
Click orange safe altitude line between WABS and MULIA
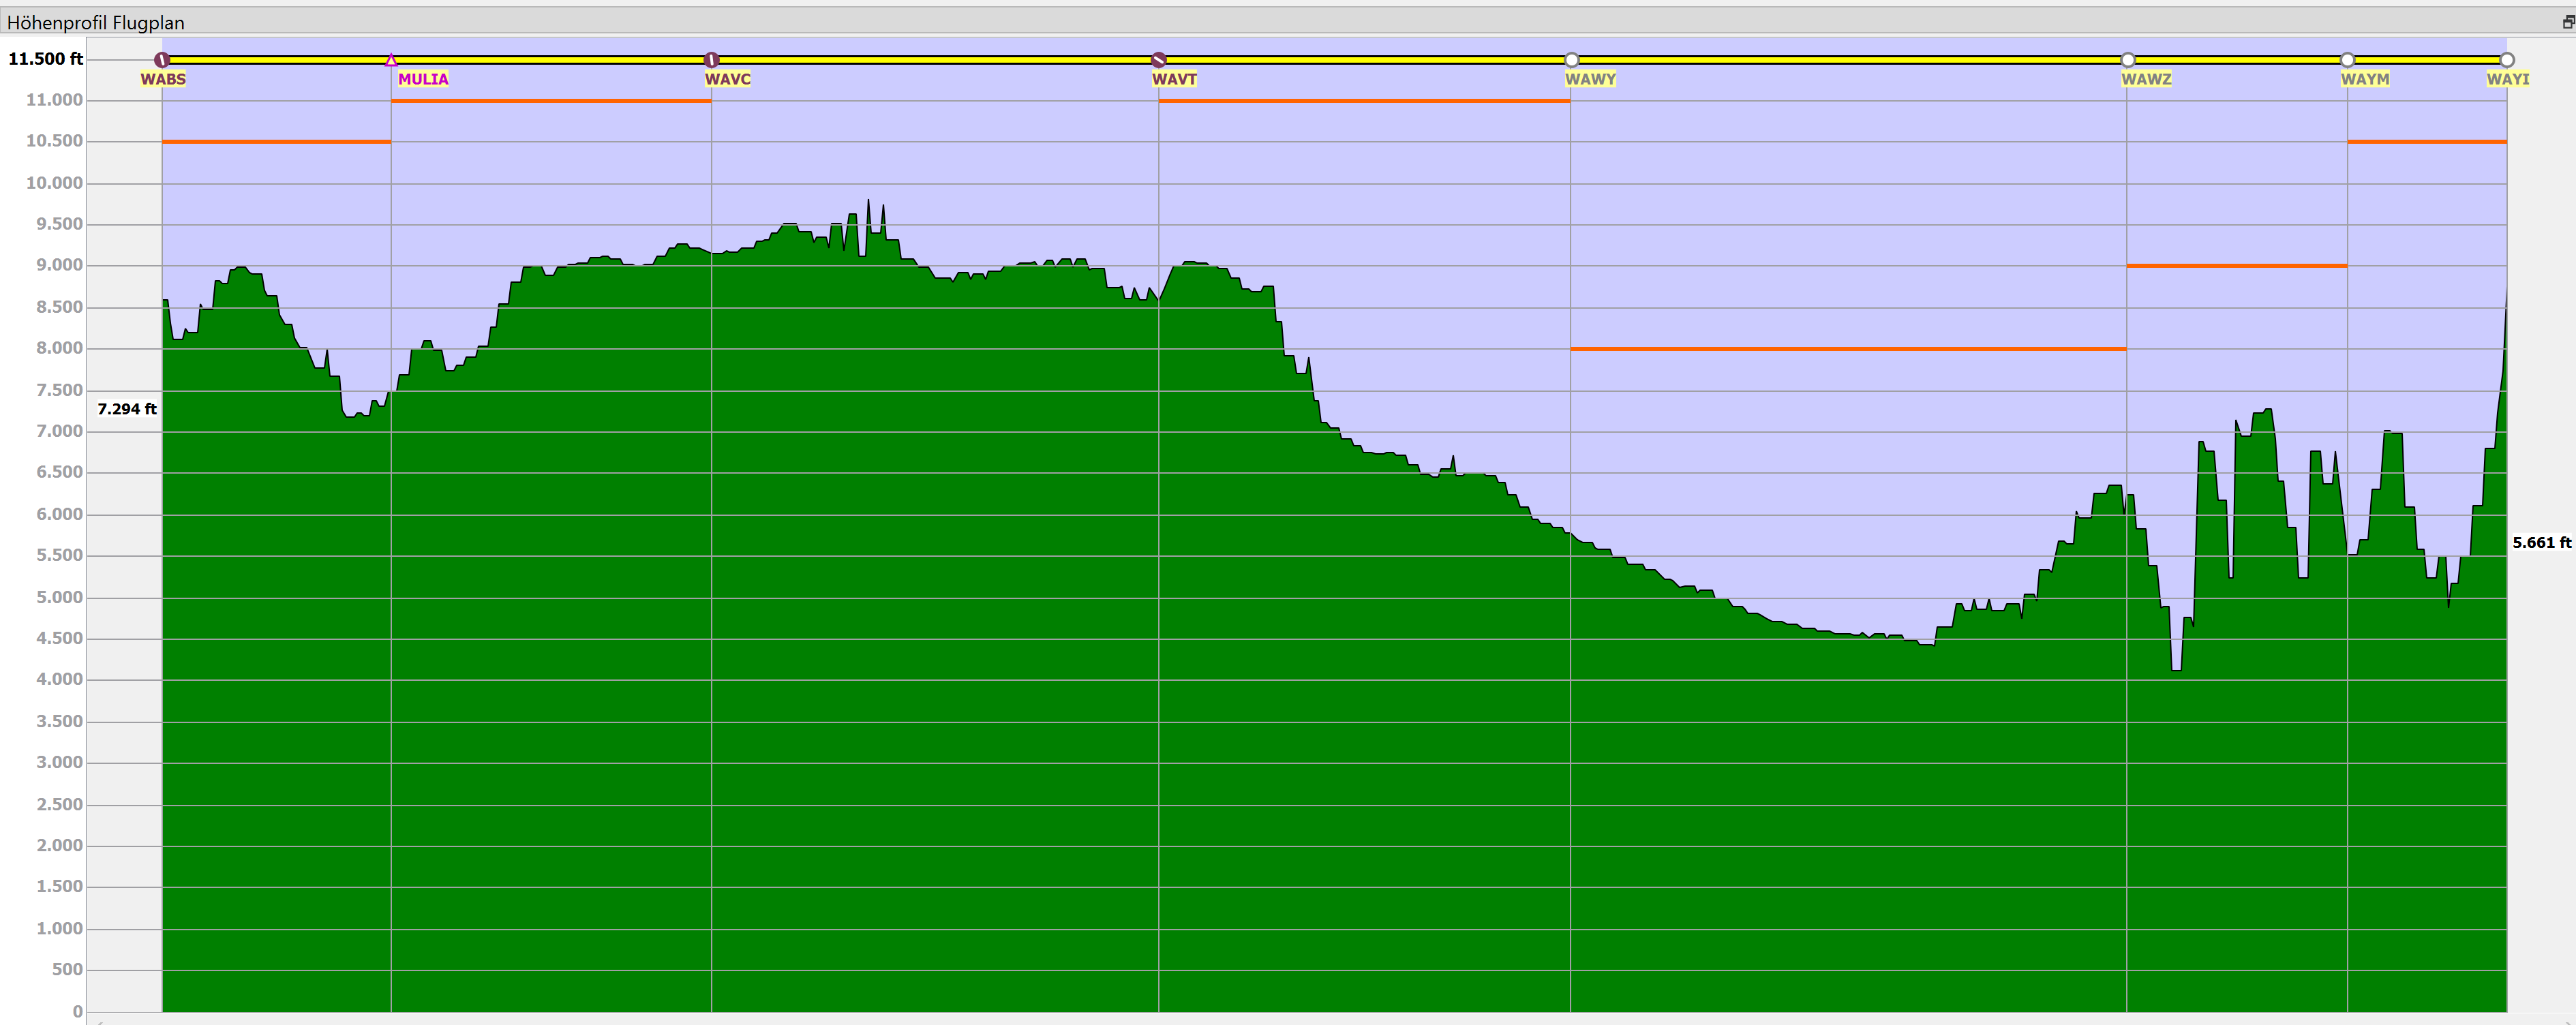coord(276,142)
